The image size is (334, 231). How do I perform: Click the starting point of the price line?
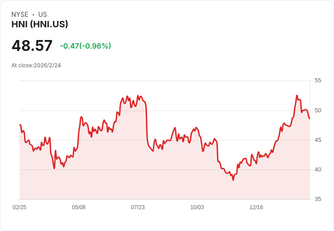(20, 125)
